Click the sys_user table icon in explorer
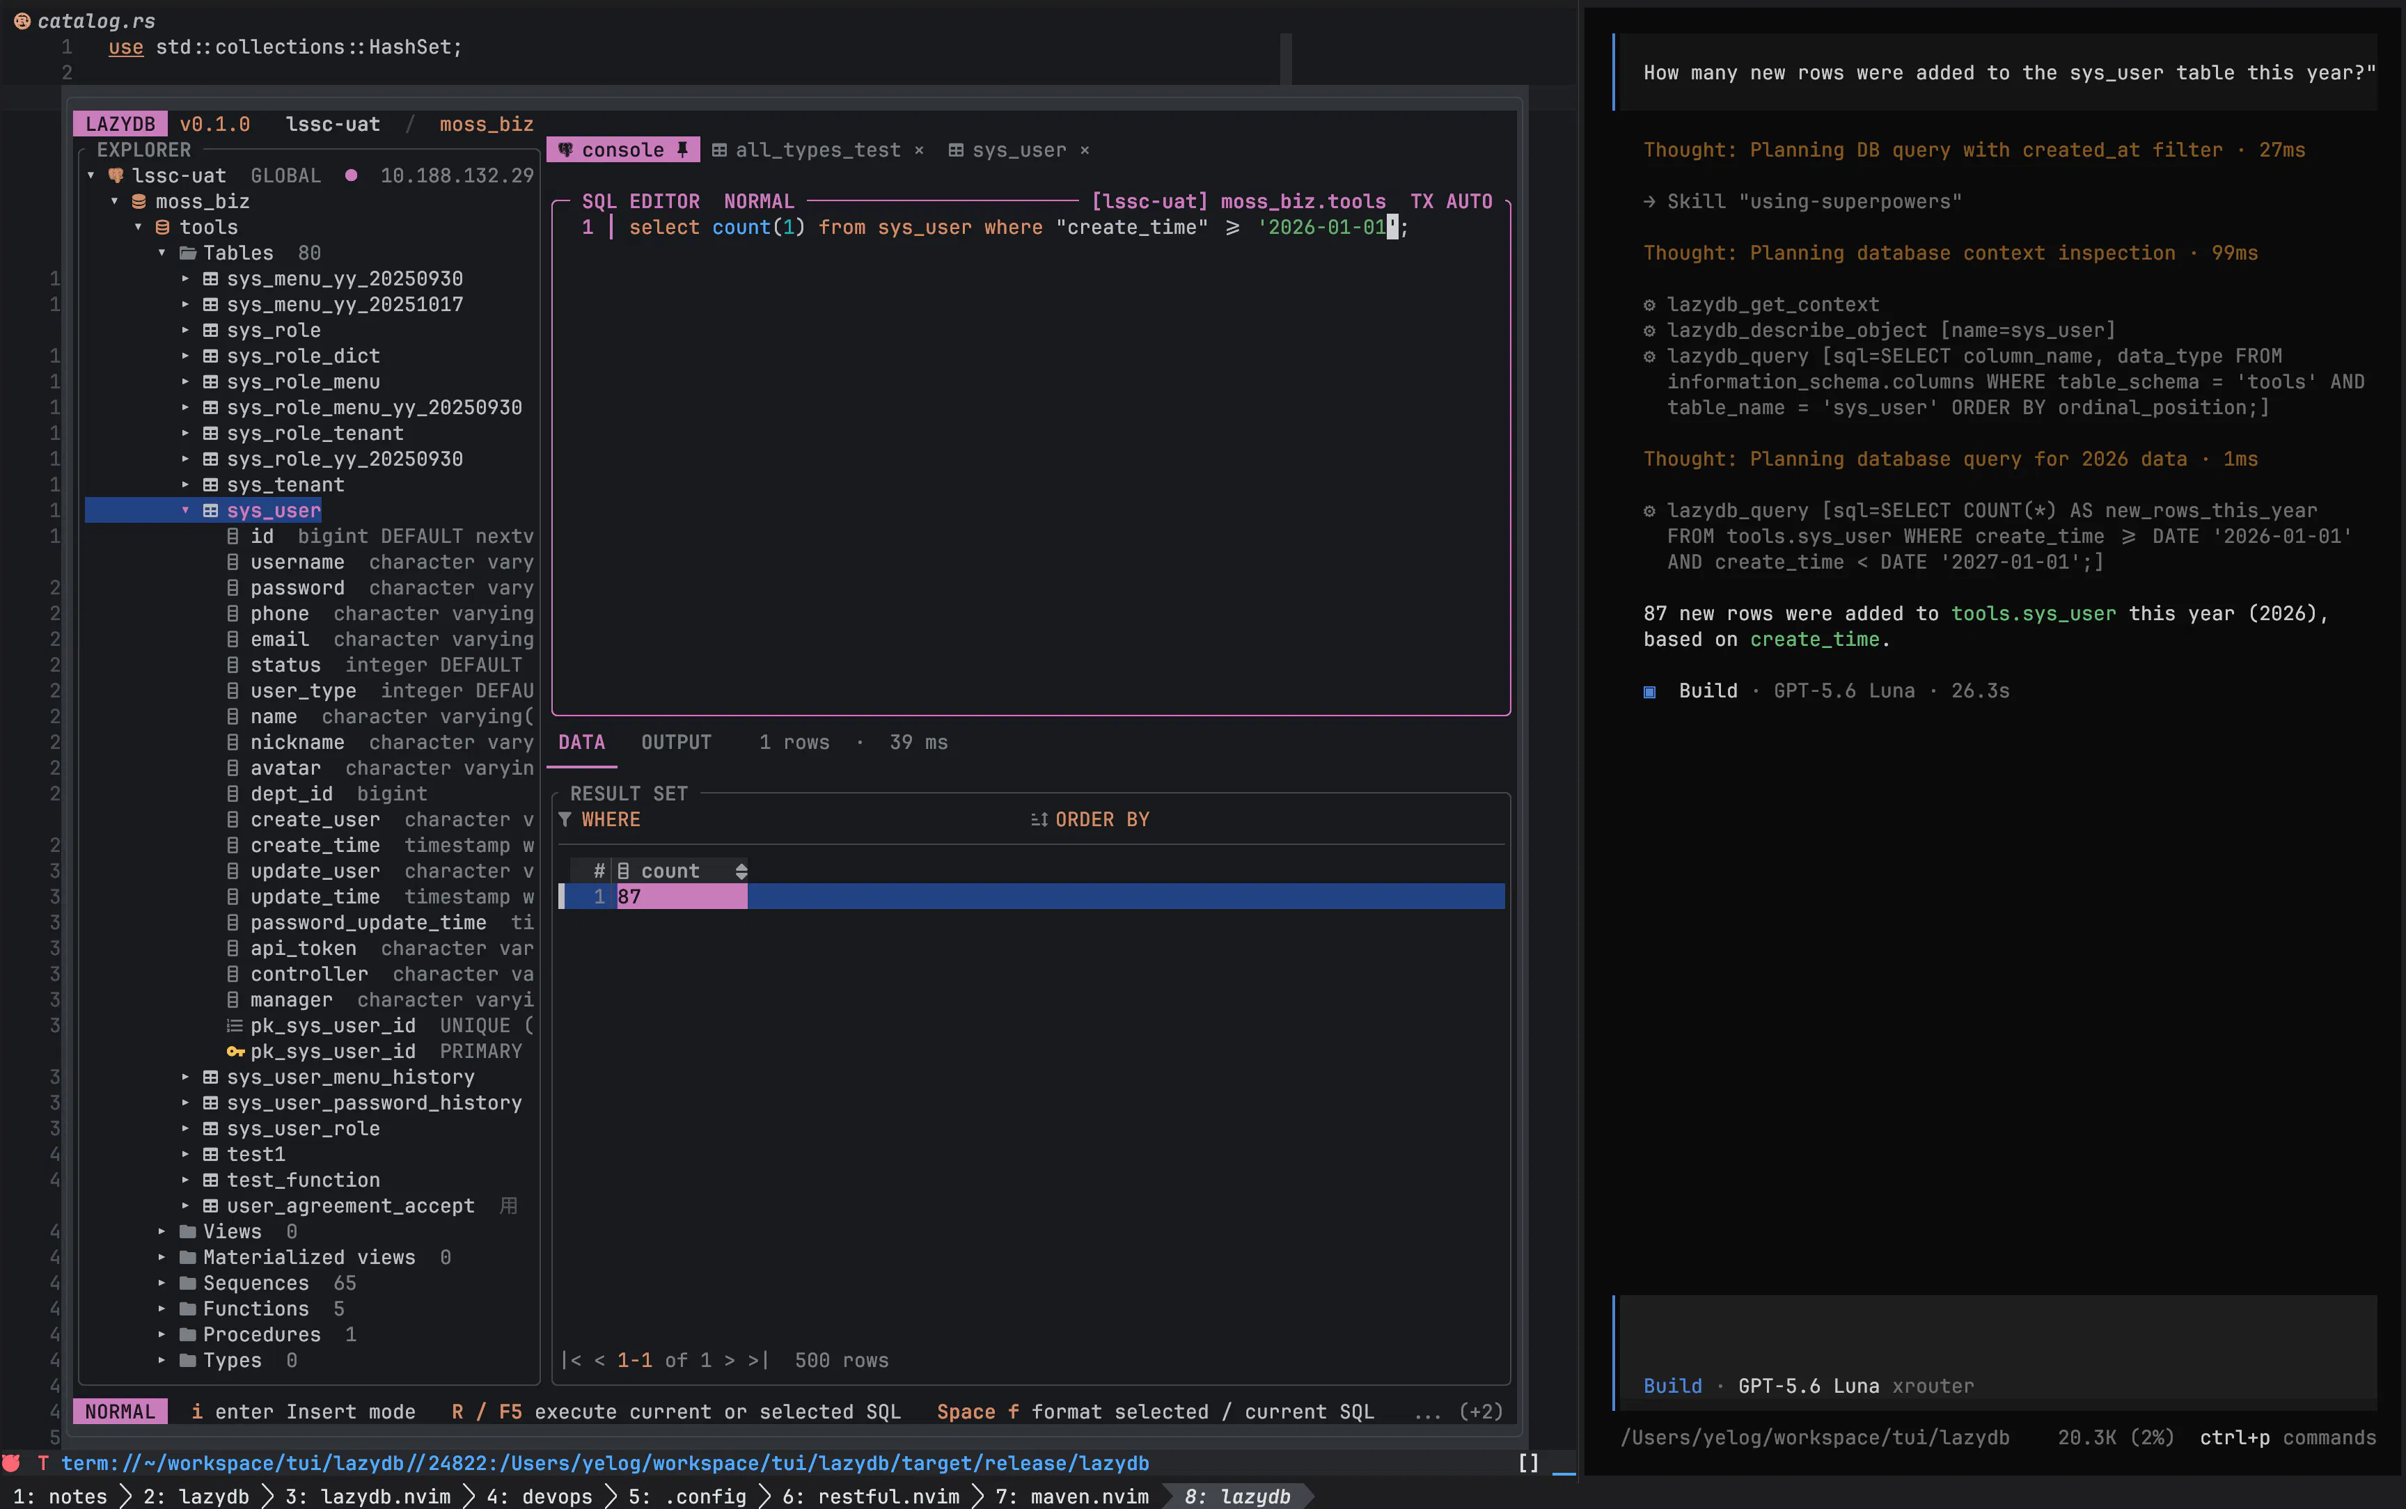Screen dimensions: 2406x1509 coord(210,511)
